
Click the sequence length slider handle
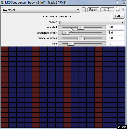[x=66, y=33]
